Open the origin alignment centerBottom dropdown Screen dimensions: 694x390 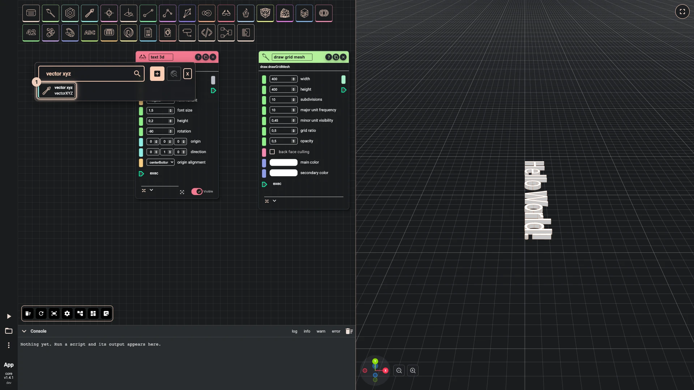160,162
